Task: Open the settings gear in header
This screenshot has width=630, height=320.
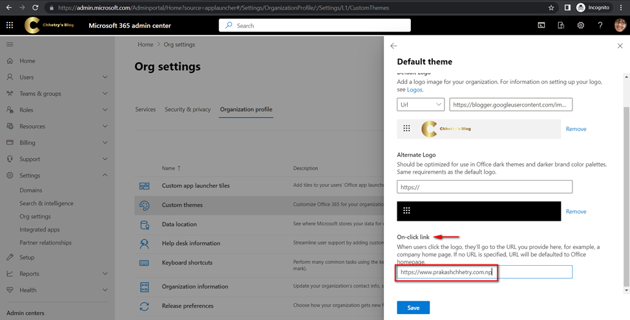Action: click(x=581, y=25)
